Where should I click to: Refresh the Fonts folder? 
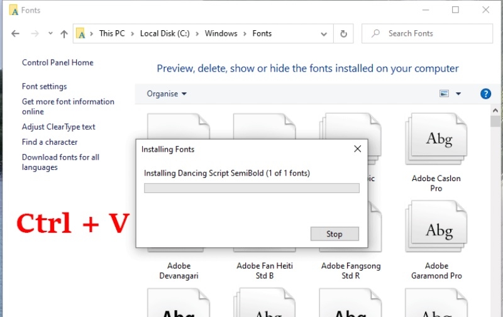pyautogui.click(x=343, y=34)
